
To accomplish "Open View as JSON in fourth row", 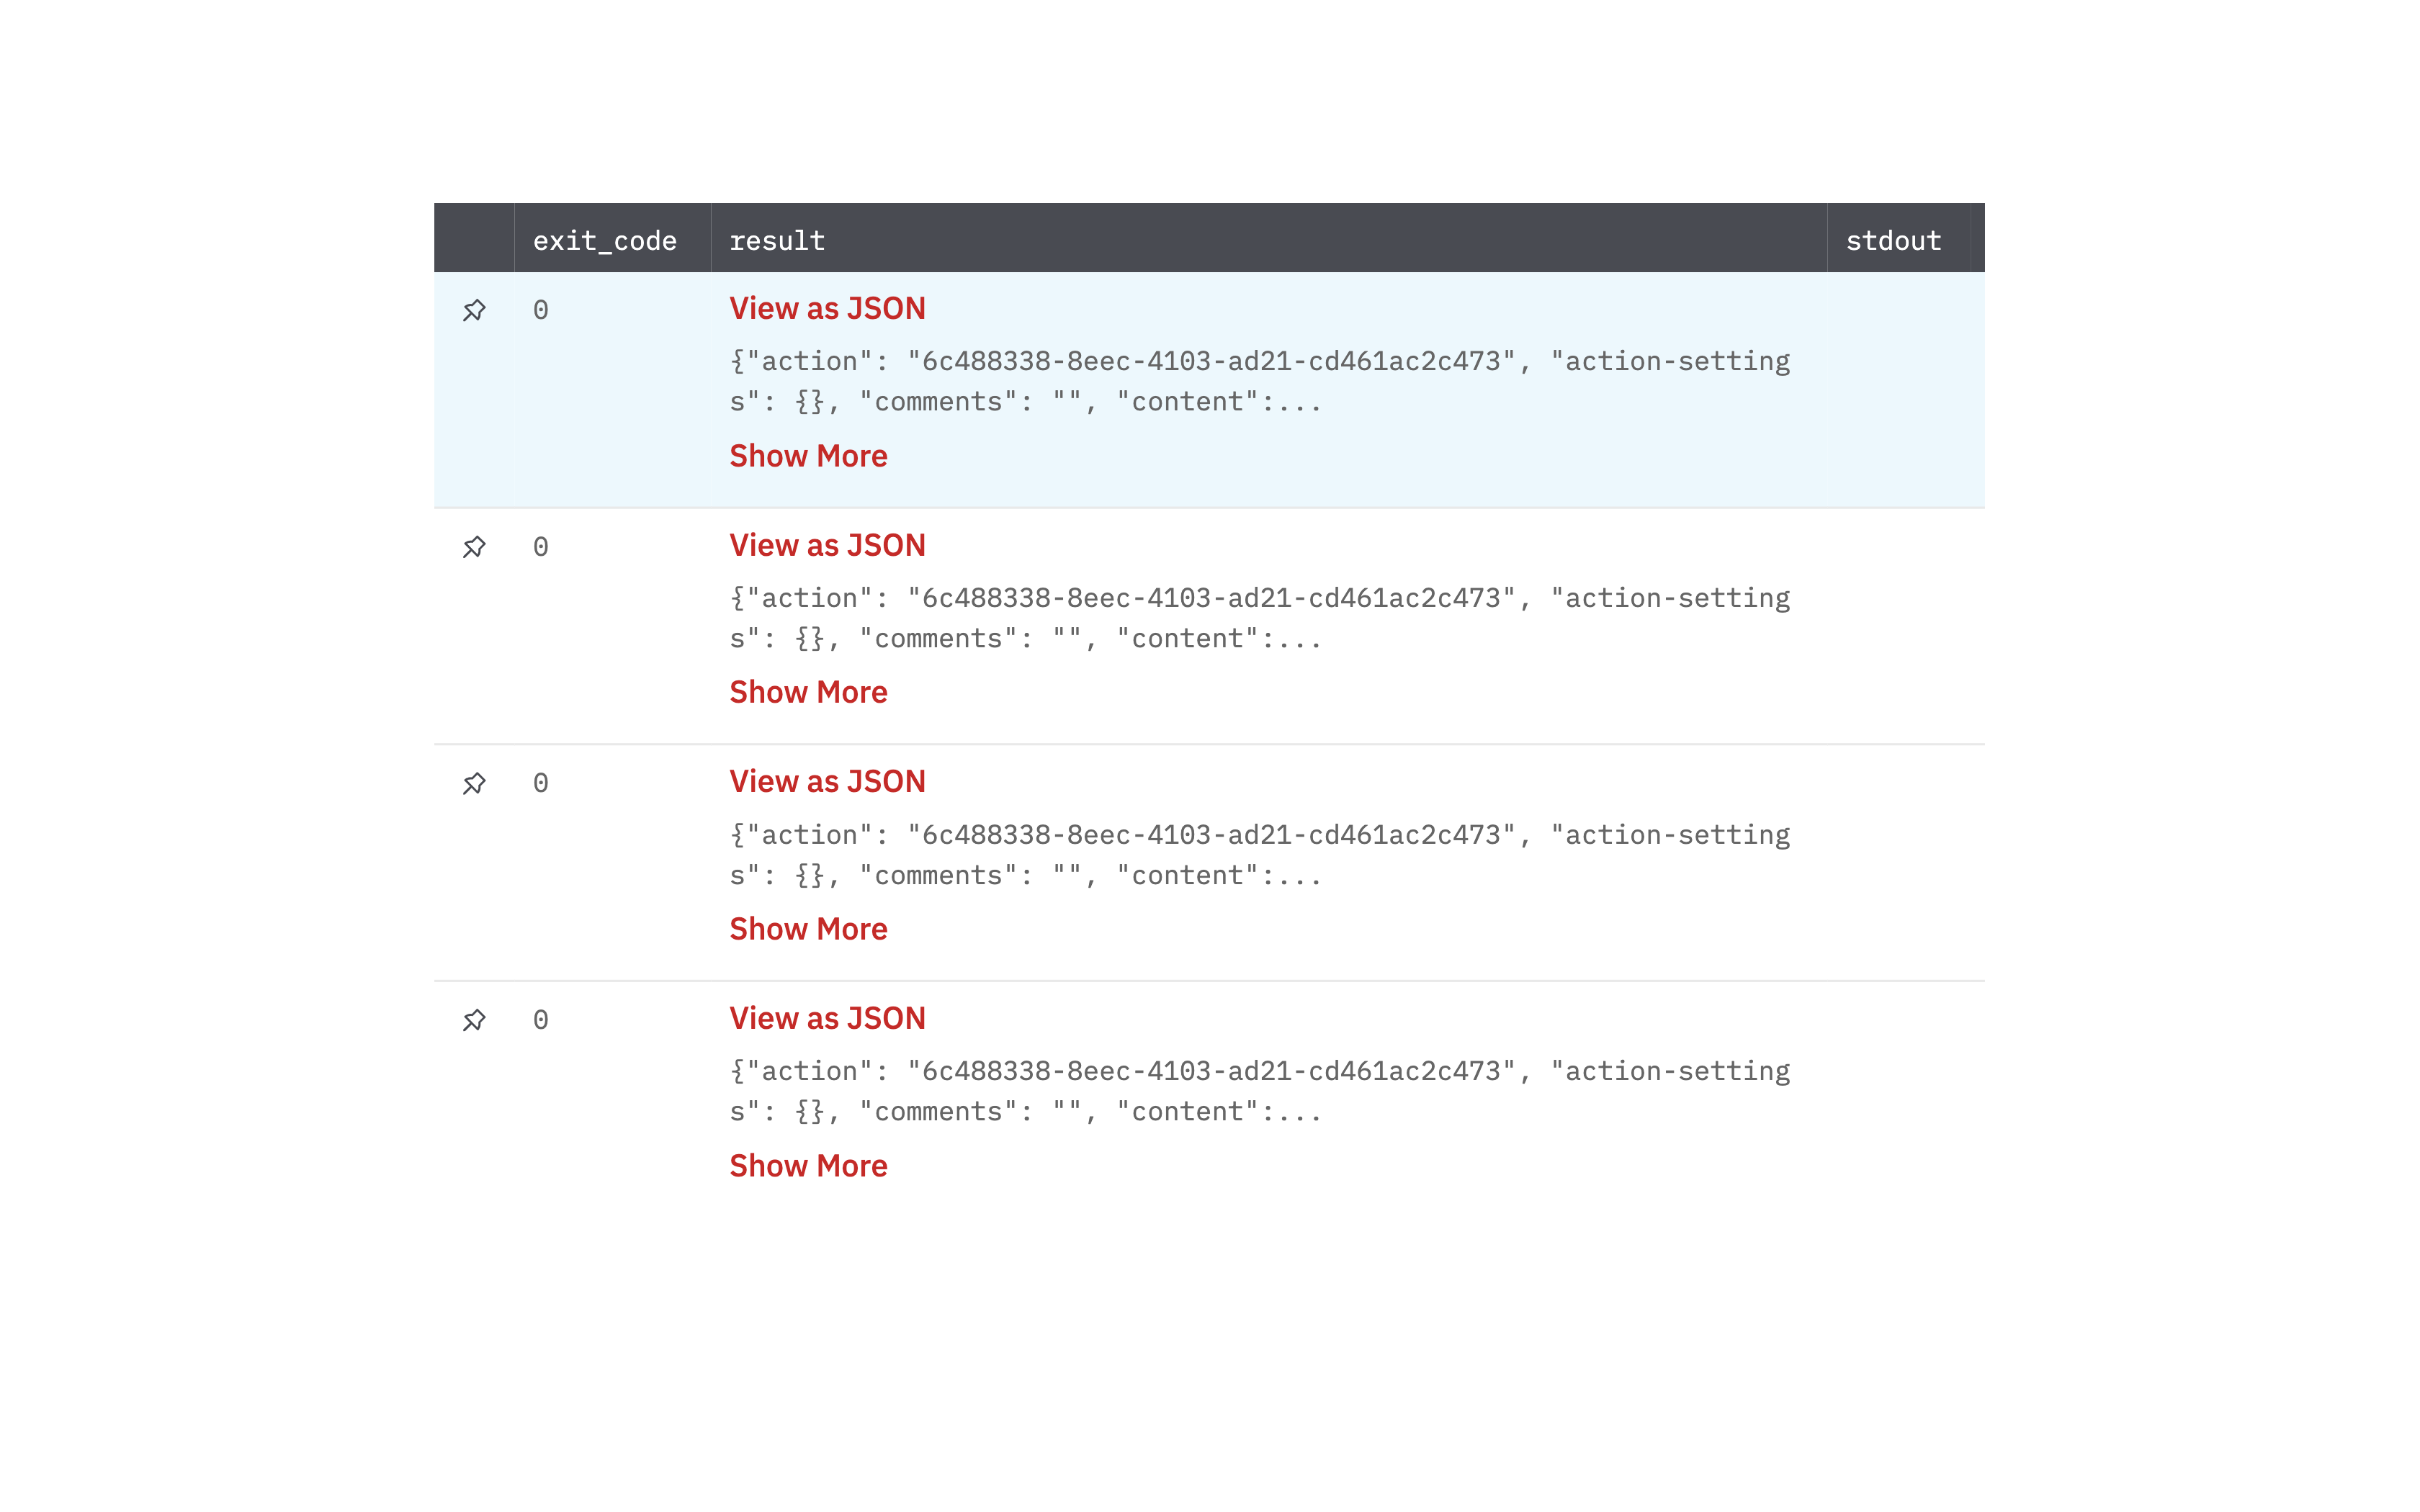I will tap(827, 1018).
